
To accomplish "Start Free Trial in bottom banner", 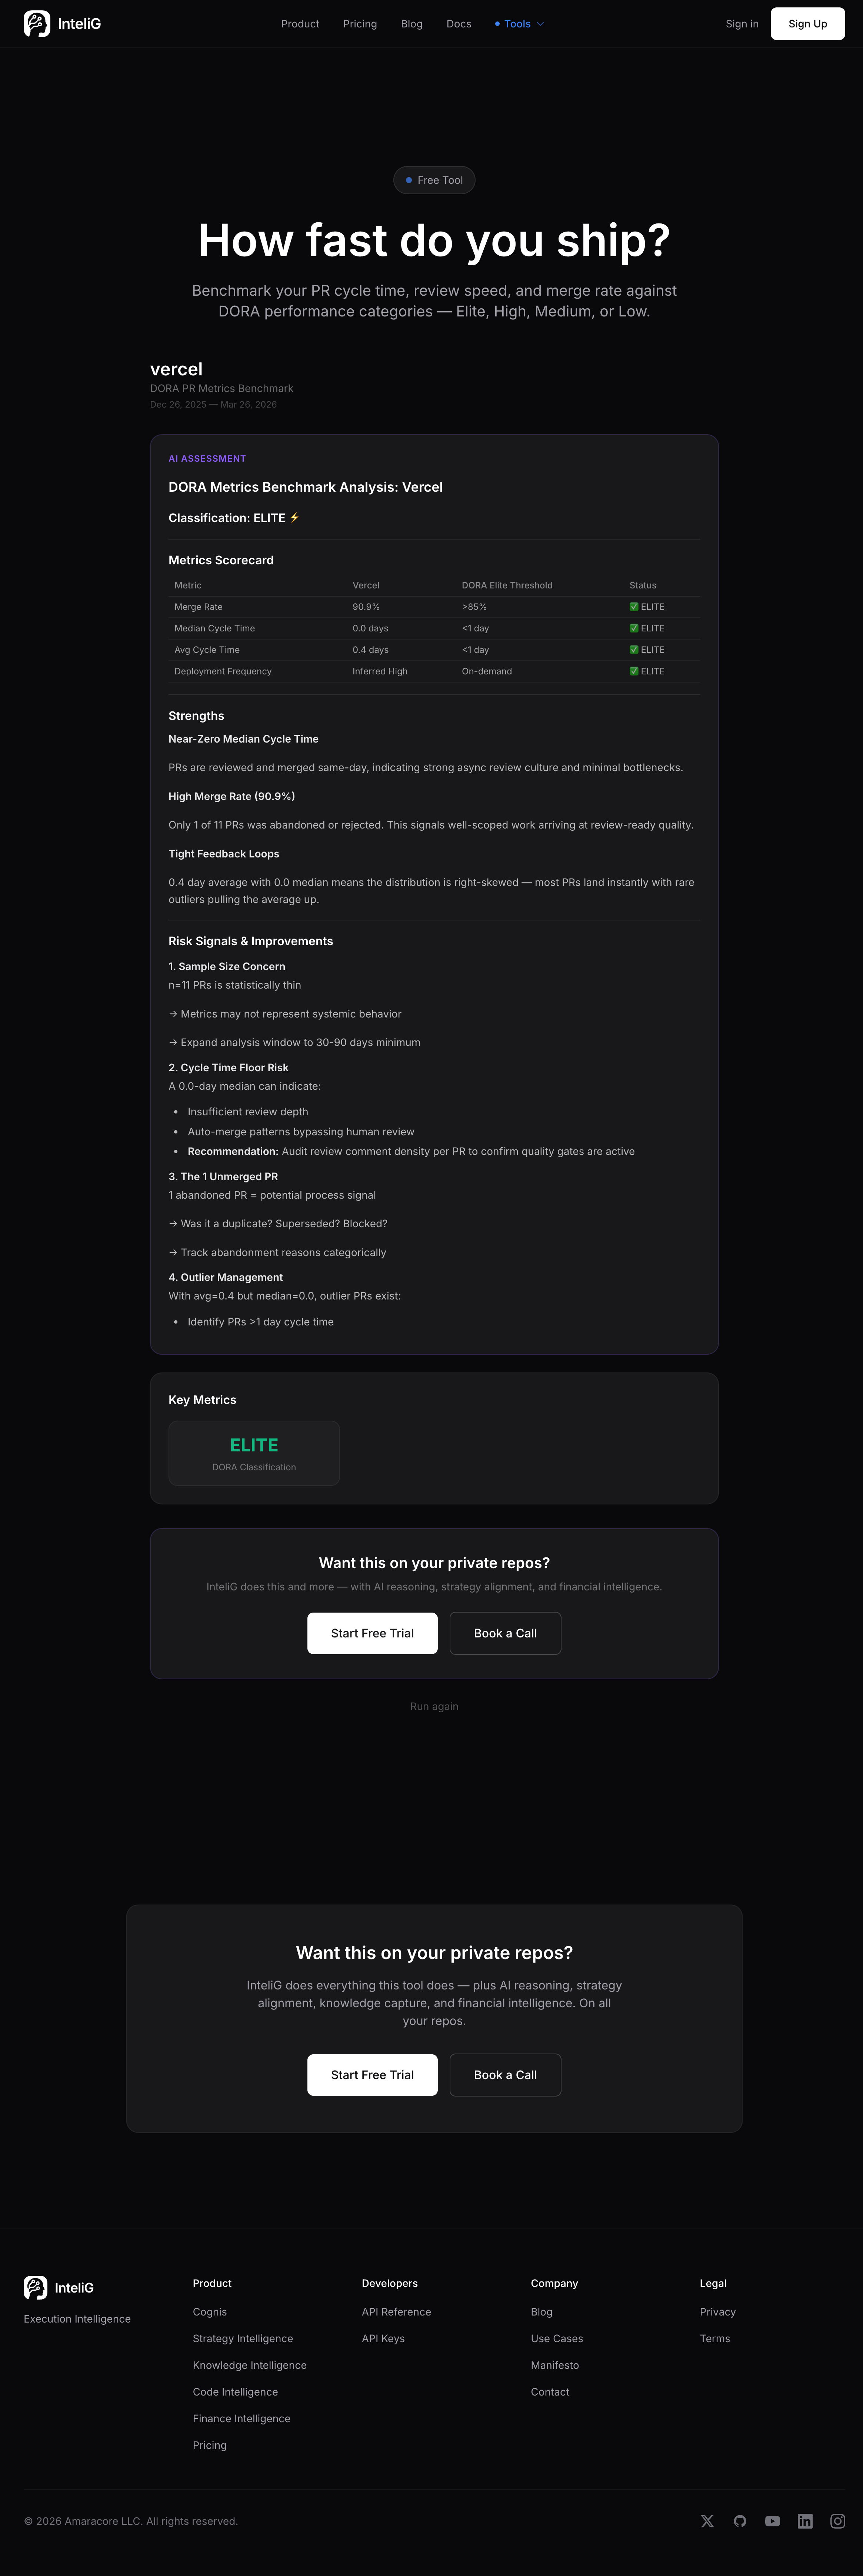I will click(x=372, y=2075).
